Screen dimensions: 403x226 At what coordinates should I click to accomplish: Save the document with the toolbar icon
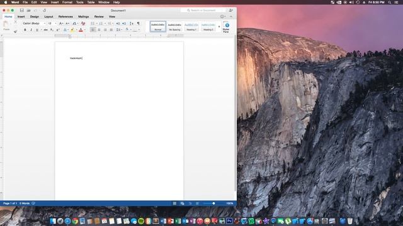click(21, 10)
